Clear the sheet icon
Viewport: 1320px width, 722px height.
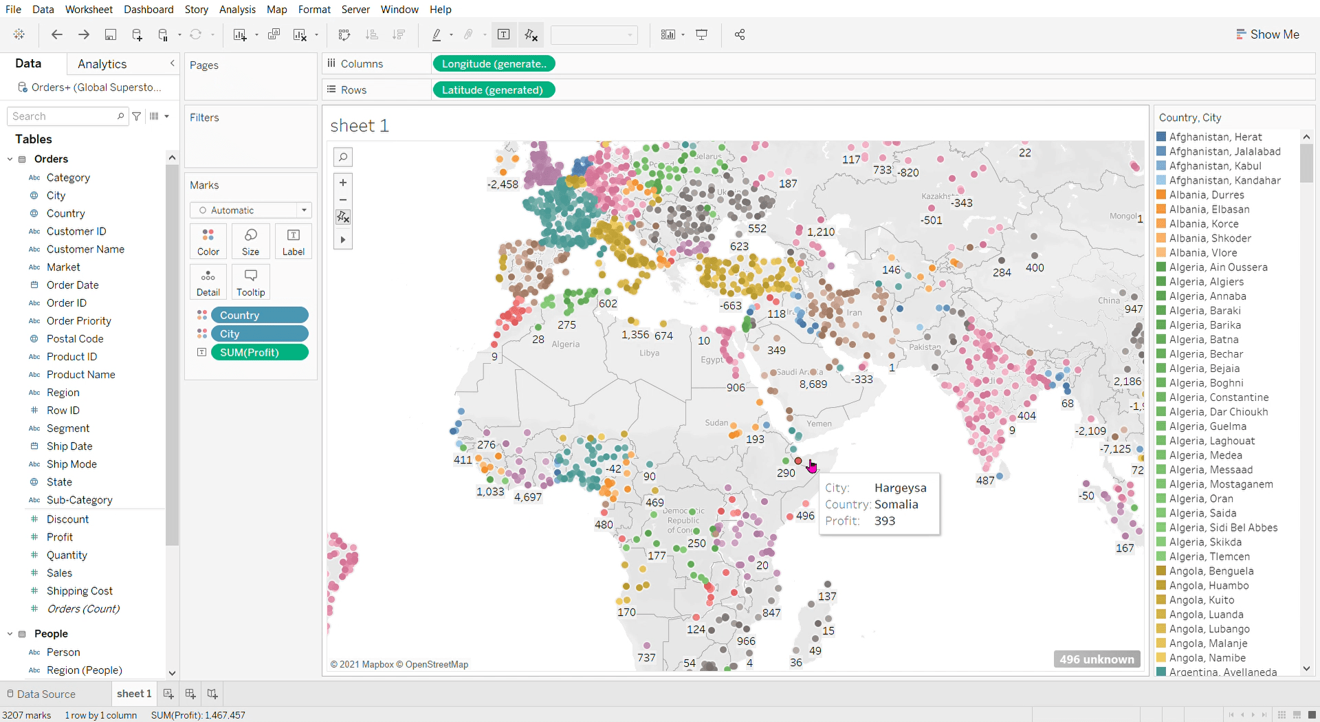pyautogui.click(x=300, y=34)
